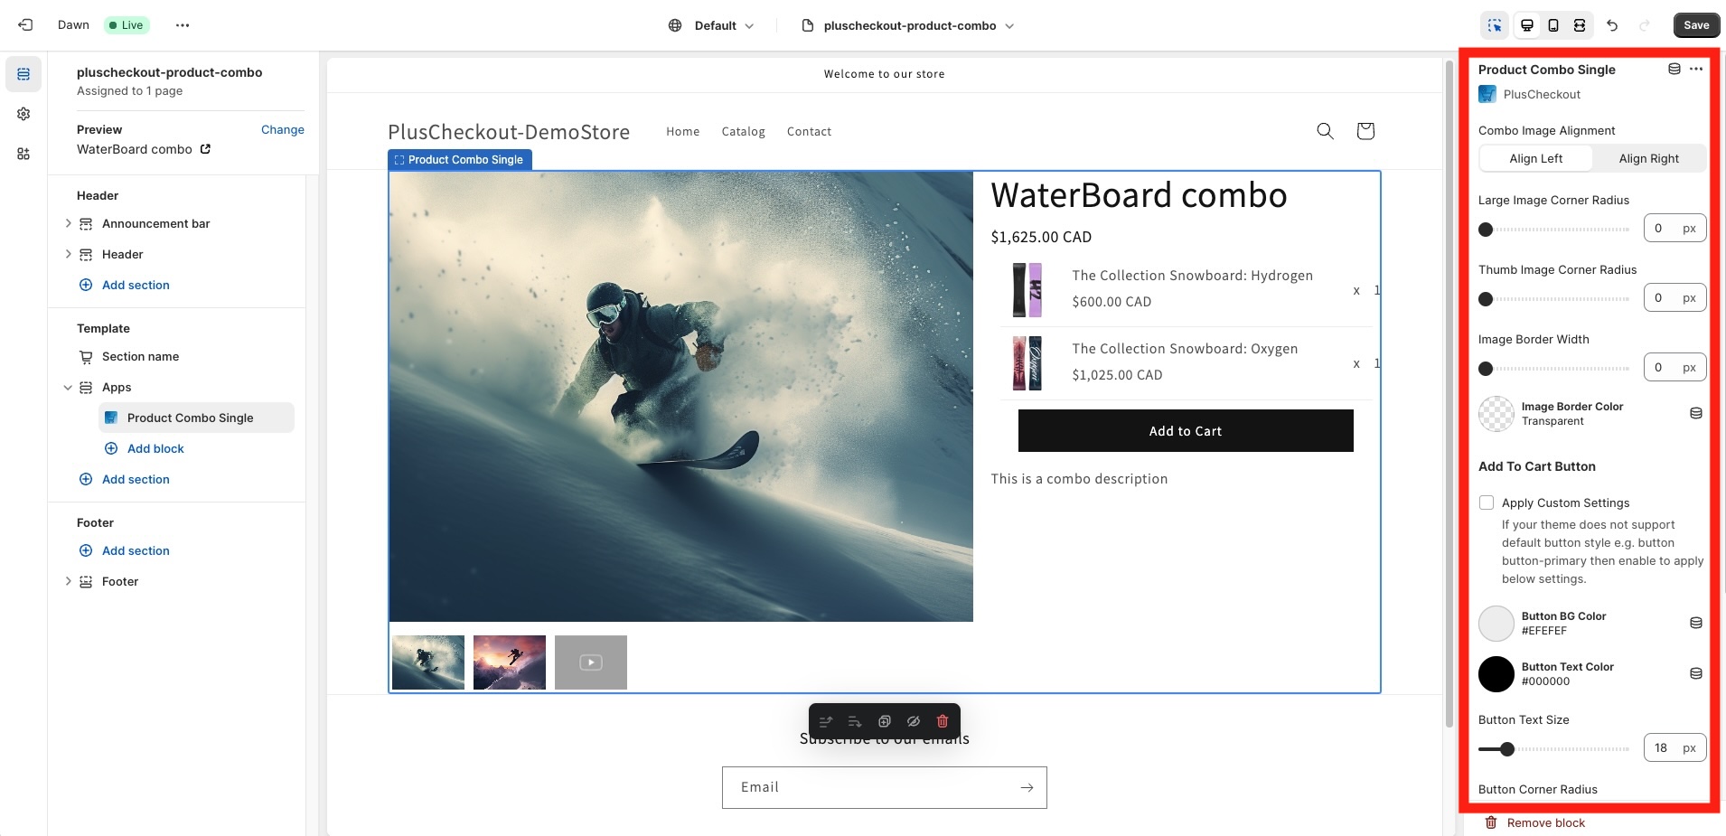Click the red delete trash icon
This screenshot has height=836, width=1726.
tap(943, 721)
